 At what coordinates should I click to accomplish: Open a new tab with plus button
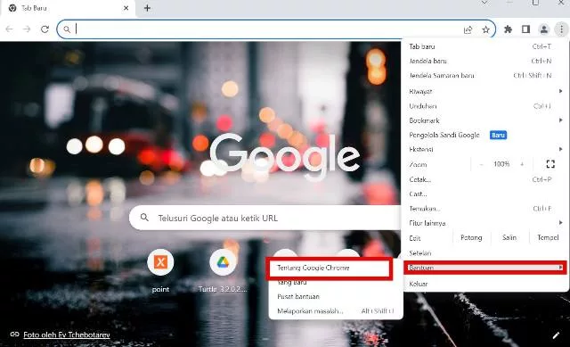coord(147,8)
